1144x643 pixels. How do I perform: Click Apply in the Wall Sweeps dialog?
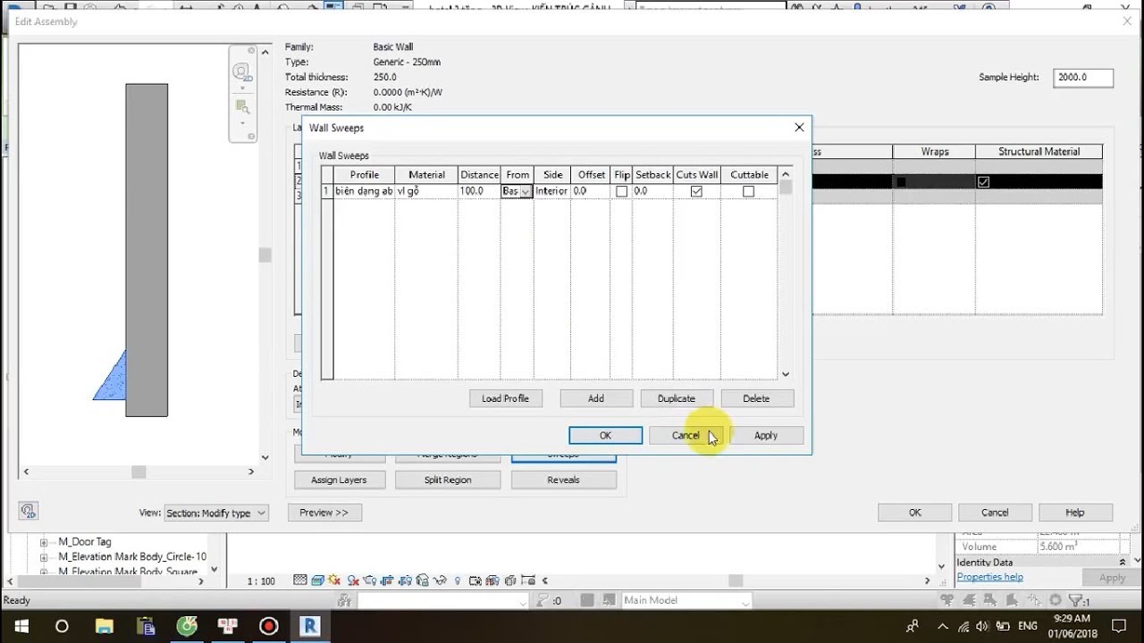(x=766, y=436)
